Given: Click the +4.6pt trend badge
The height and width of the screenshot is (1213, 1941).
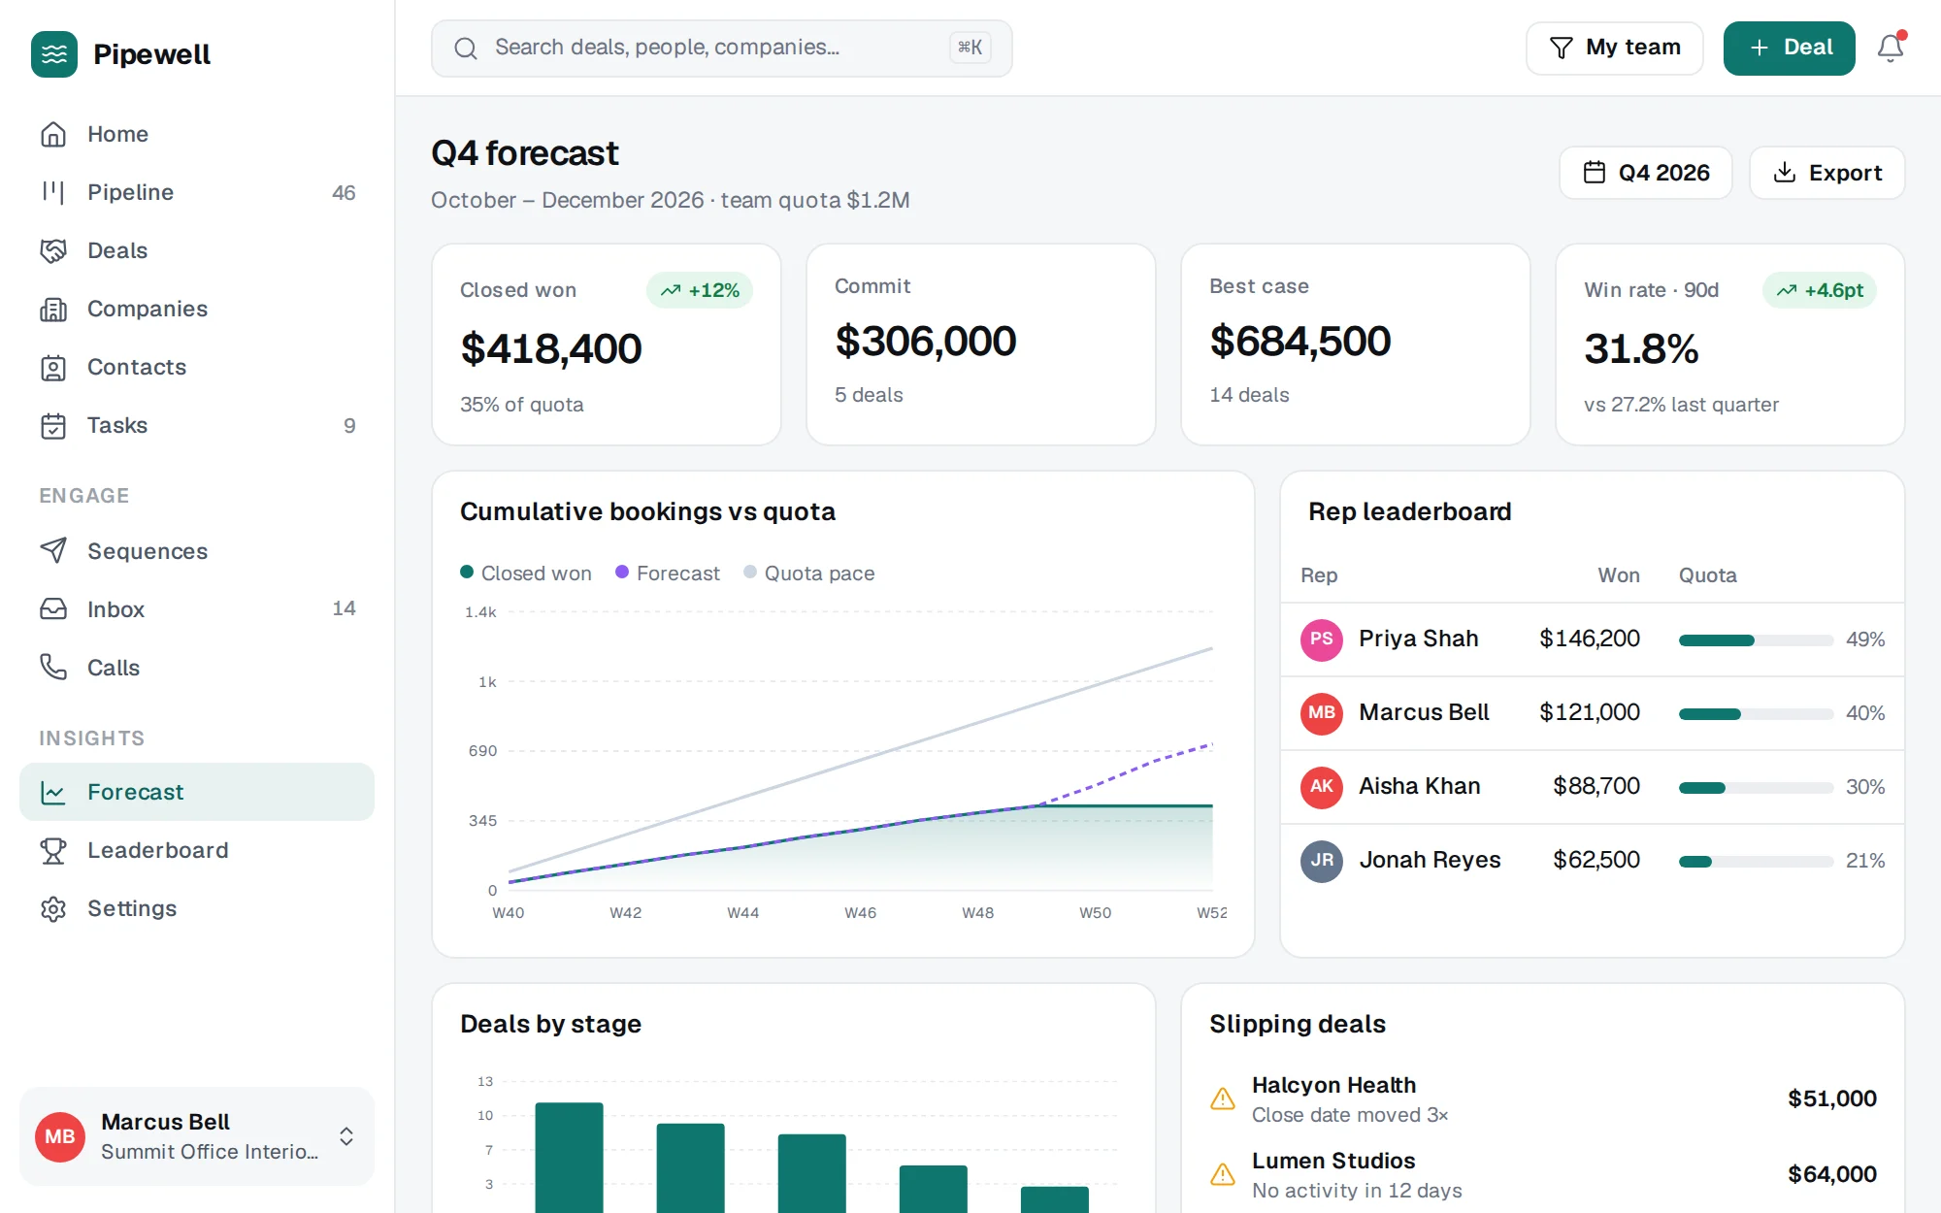Looking at the screenshot, I should [1820, 290].
